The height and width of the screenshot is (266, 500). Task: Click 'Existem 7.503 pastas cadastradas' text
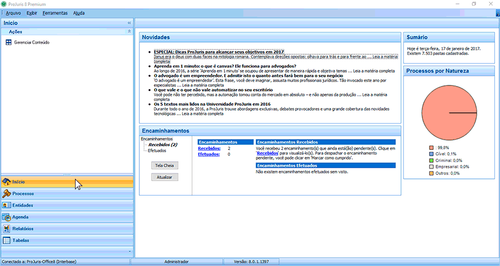pos(438,53)
